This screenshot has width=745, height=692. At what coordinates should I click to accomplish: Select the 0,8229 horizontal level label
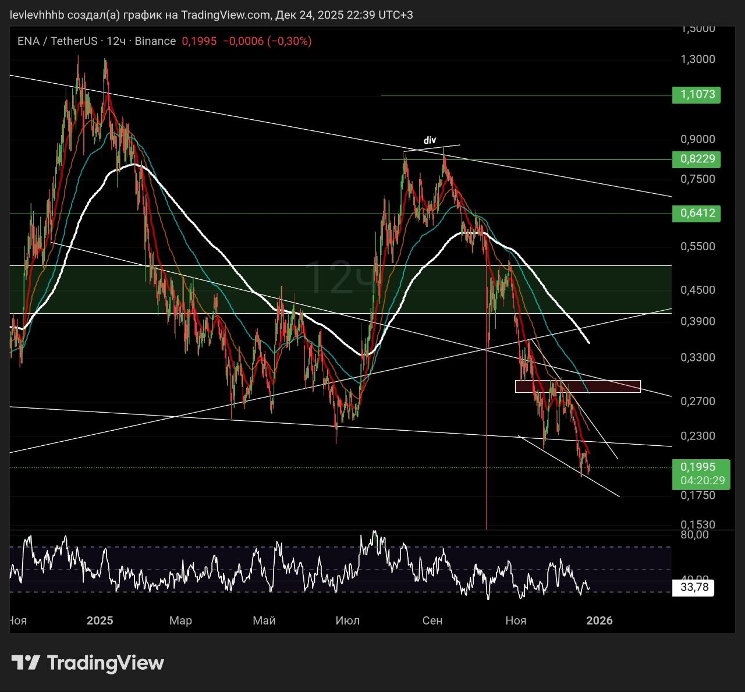tap(696, 159)
